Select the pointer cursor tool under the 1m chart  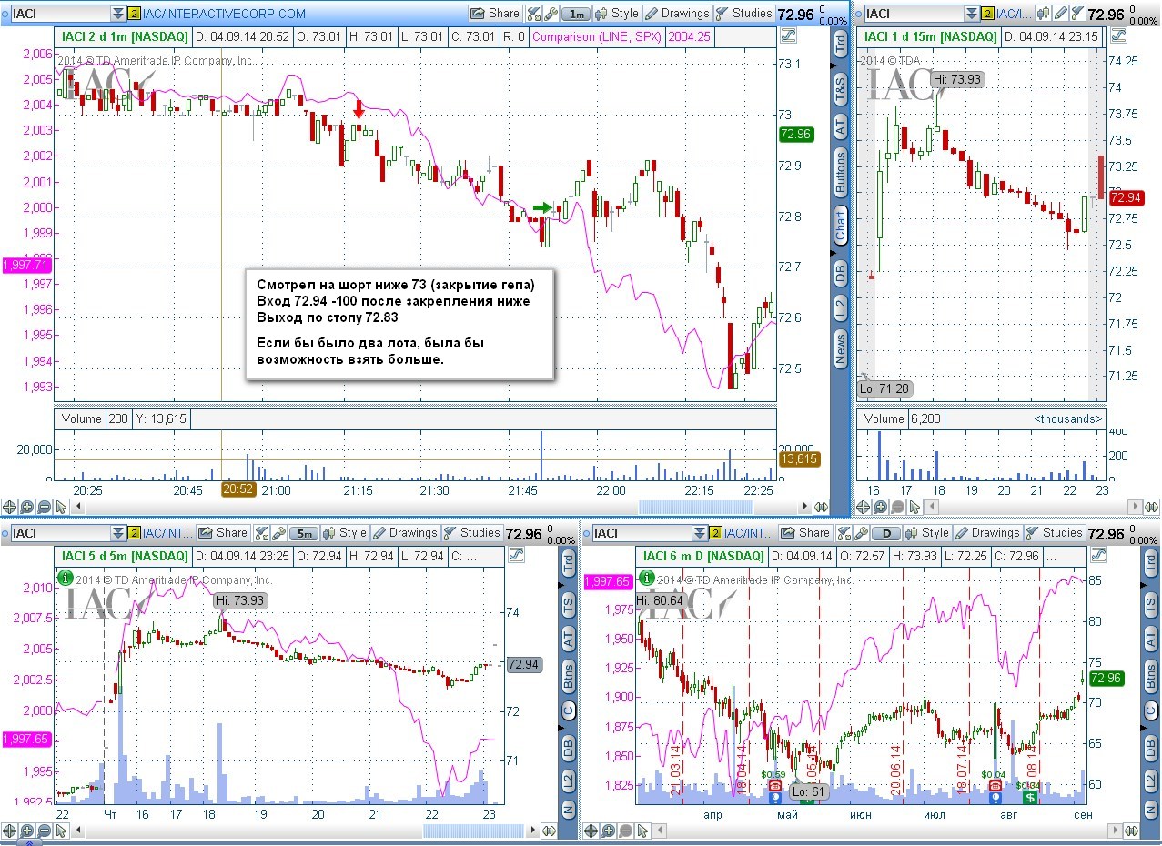coord(62,507)
